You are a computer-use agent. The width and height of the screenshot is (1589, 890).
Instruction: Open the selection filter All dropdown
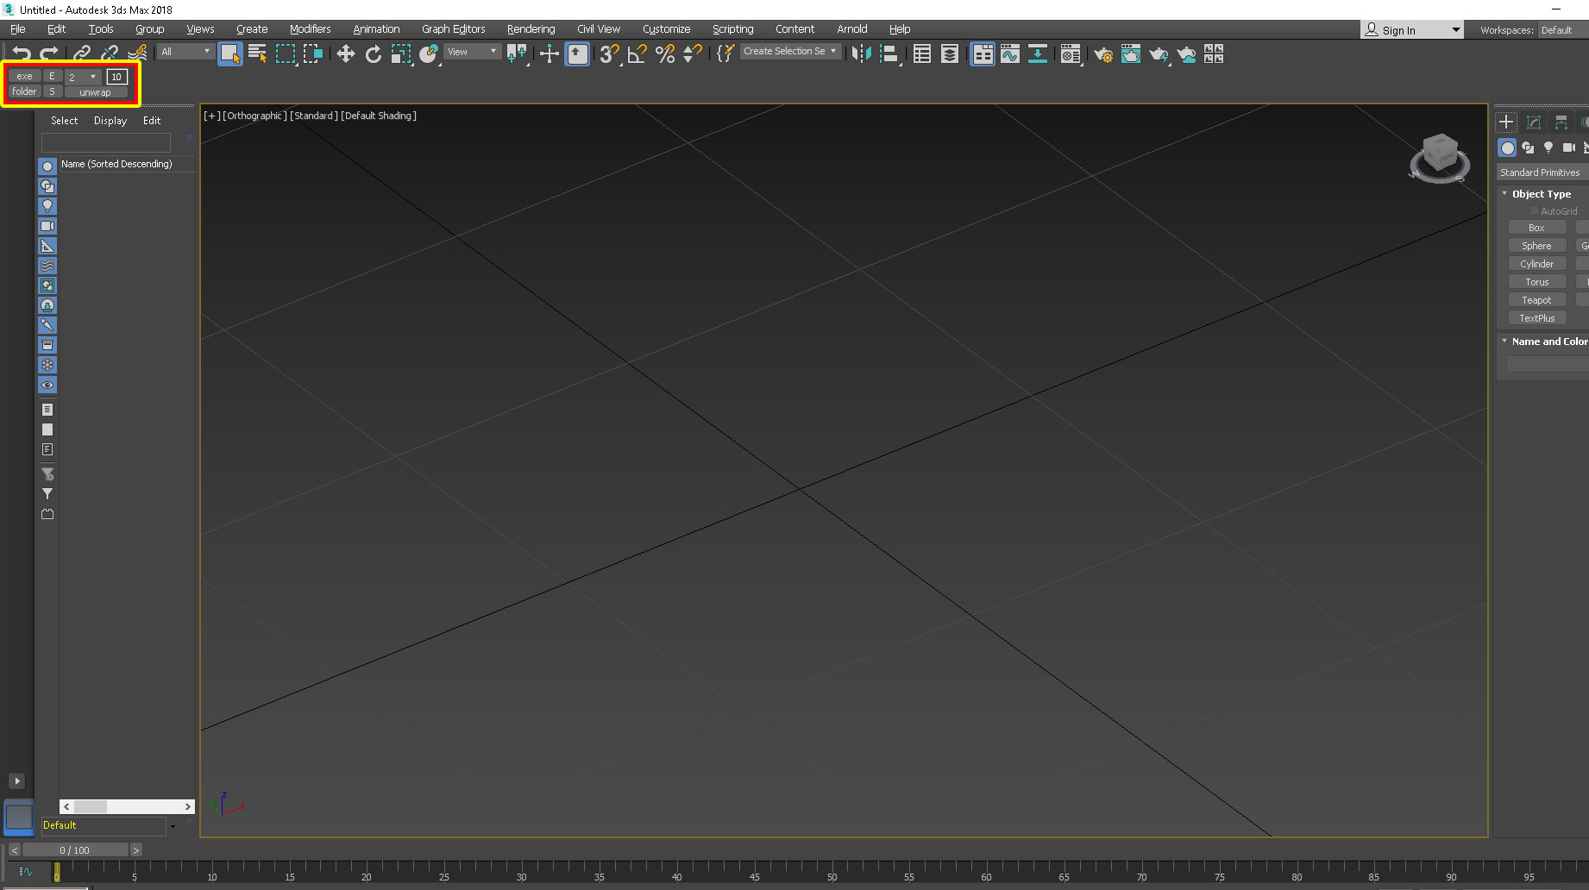click(x=185, y=52)
